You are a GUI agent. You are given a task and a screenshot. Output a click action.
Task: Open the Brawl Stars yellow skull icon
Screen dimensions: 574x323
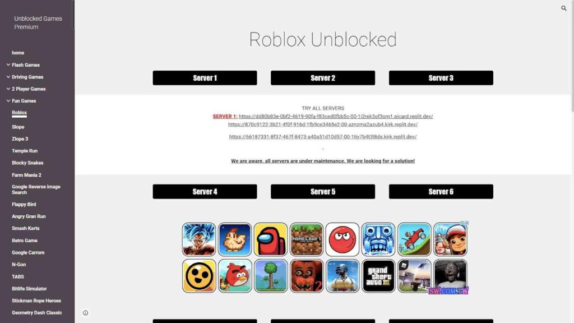pos(199,276)
